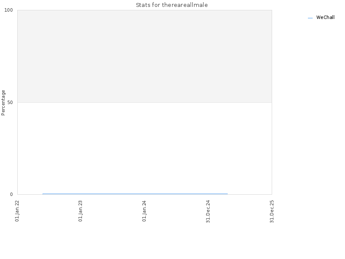
Task: Click the left start of blue line
Action: (43, 194)
